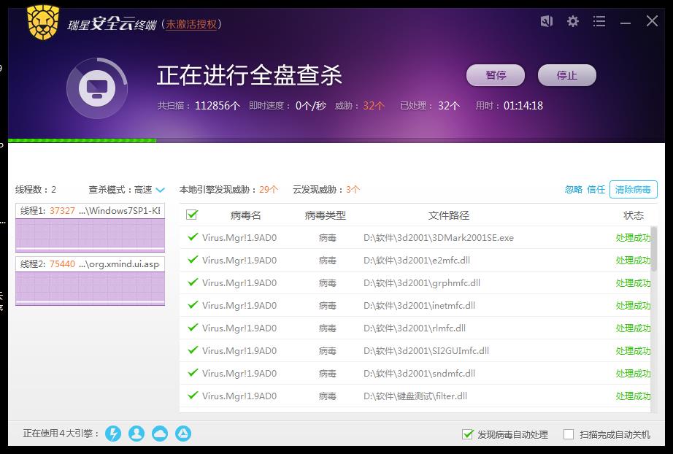Image resolution: width=673 pixels, height=454 pixels.
Task: Select path D:\软件\3d2001\e2mfc.dll
Action: (417, 261)
